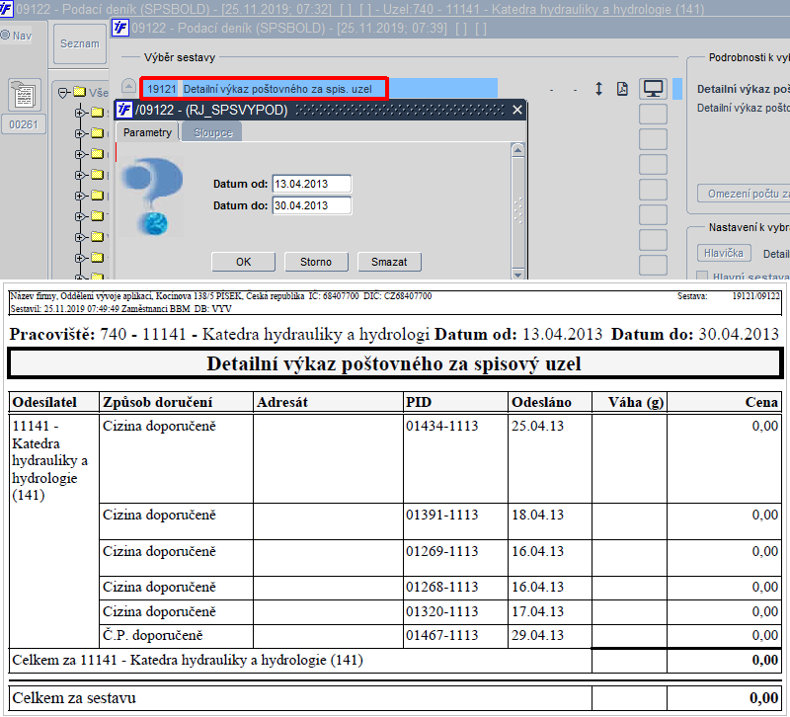Click the monitor screen output icon
Viewport: 790px width, 717px height.
[653, 89]
